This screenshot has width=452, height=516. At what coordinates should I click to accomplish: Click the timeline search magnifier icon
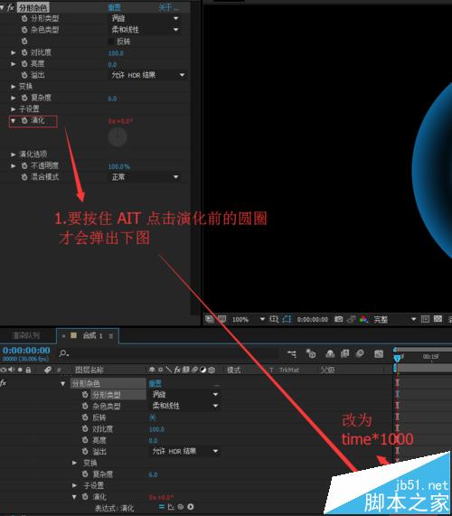pos(63,353)
